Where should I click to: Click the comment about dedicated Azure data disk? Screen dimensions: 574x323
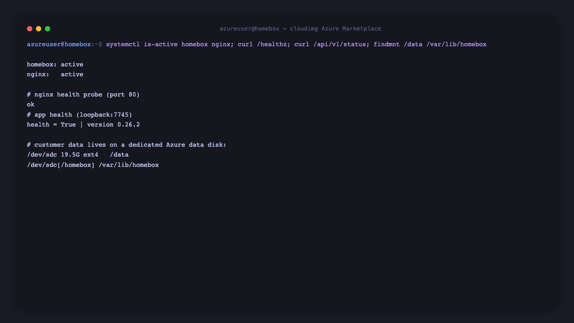pos(126,145)
